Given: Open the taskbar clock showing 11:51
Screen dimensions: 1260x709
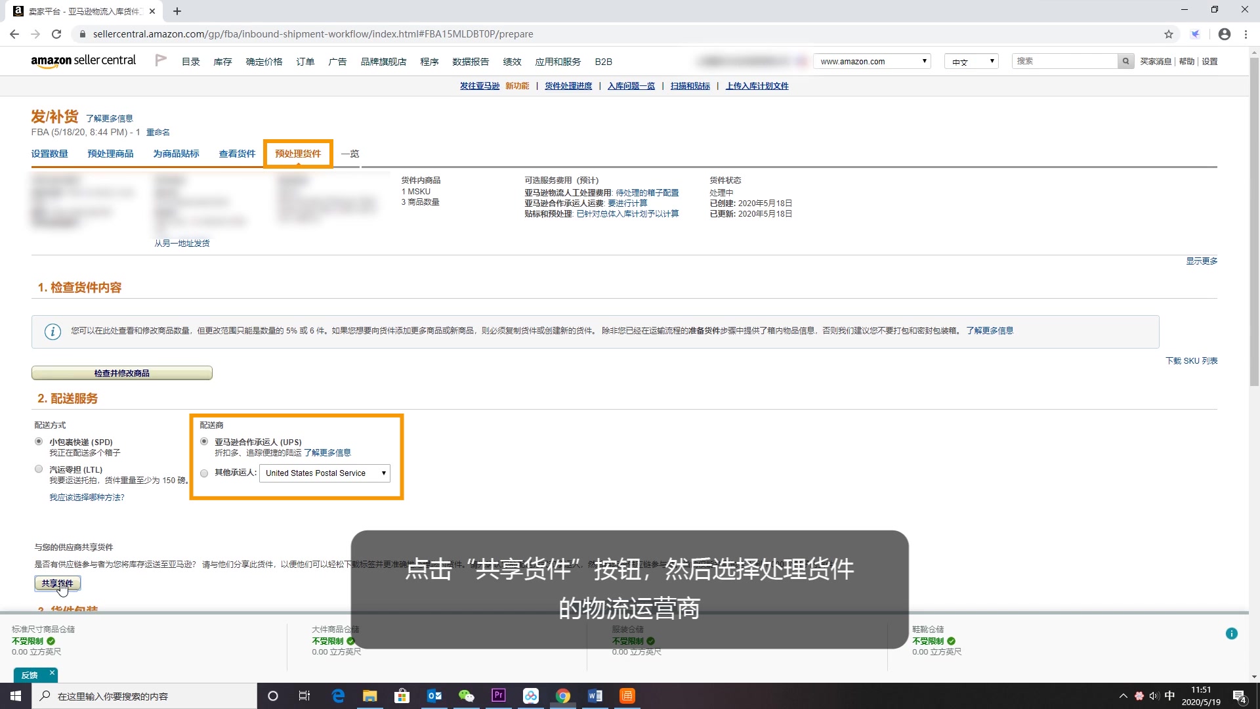Looking at the screenshot, I should pos(1201,696).
